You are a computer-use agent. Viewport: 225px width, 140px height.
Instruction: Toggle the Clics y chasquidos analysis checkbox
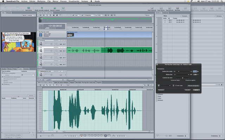[x=4, y=73]
